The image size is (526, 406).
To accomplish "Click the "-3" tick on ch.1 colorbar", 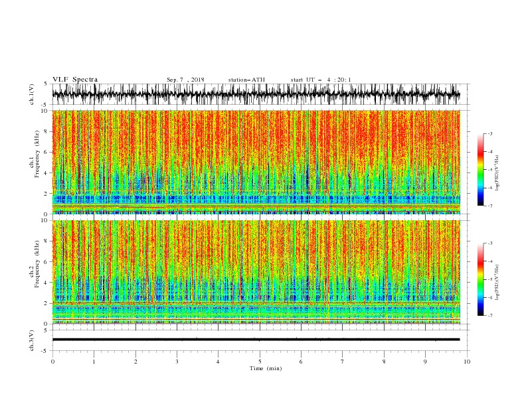I will point(489,133).
